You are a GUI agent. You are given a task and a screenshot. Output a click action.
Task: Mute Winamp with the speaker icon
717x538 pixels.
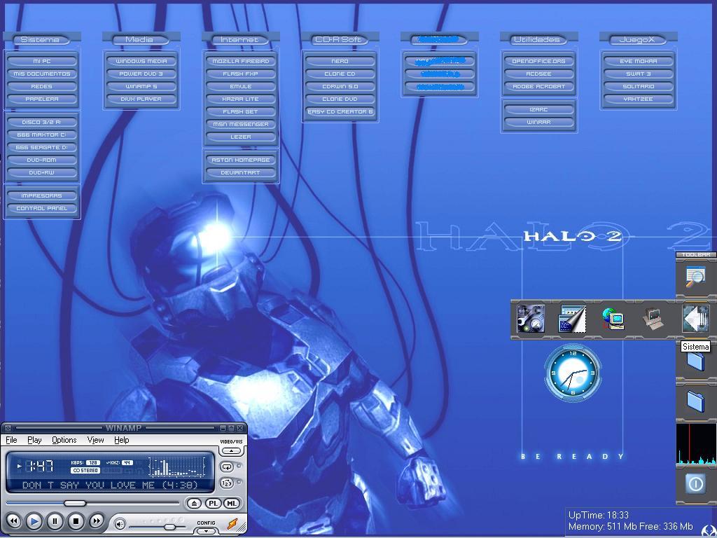tap(119, 524)
